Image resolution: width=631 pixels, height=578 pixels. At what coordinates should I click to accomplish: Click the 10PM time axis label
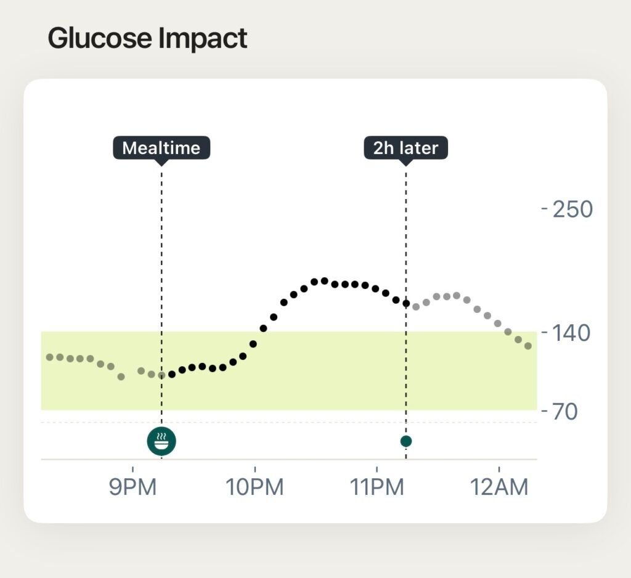(254, 487)
